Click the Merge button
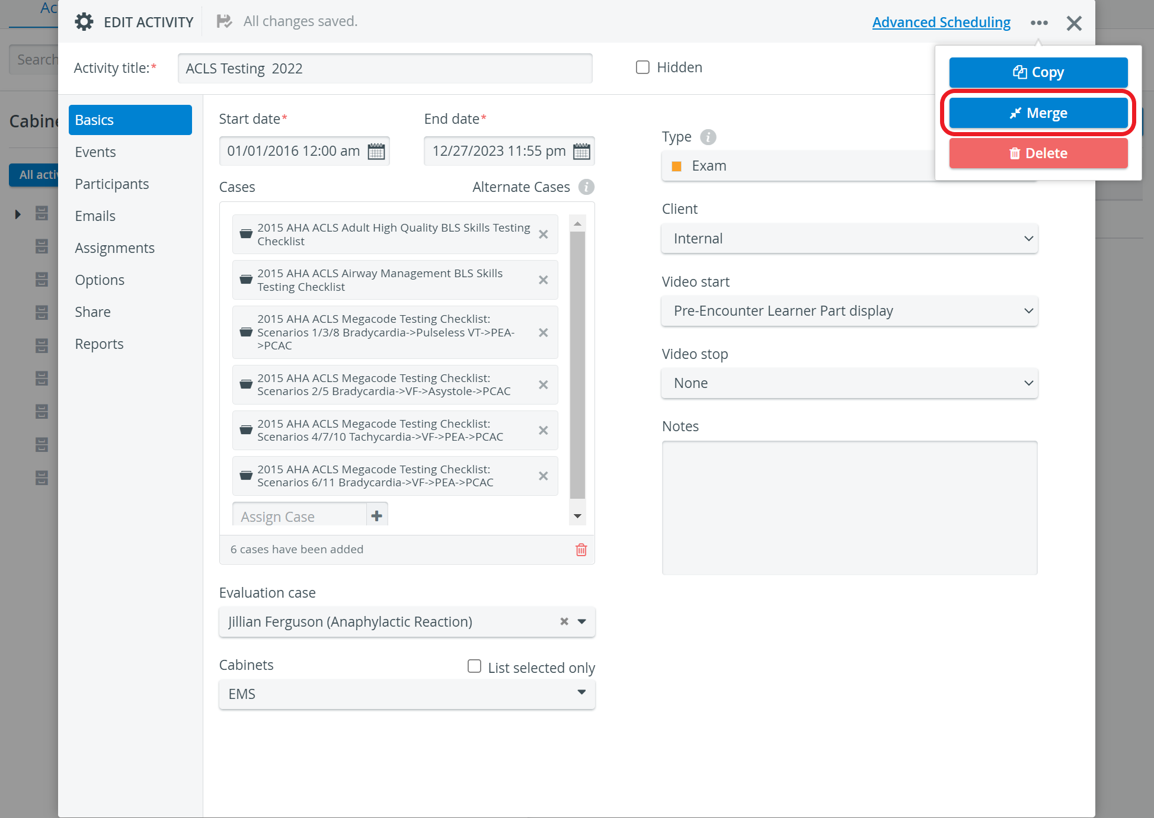Screen dimensions: 1154x818 point(1038,113)
